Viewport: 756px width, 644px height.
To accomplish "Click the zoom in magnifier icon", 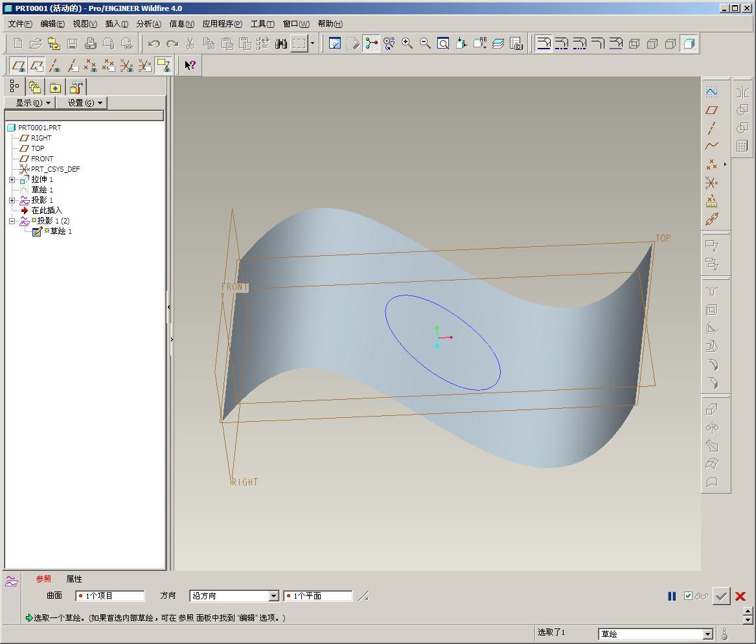I will point(407,43).
